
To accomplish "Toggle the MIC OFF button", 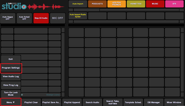I will tap(58, 18).
